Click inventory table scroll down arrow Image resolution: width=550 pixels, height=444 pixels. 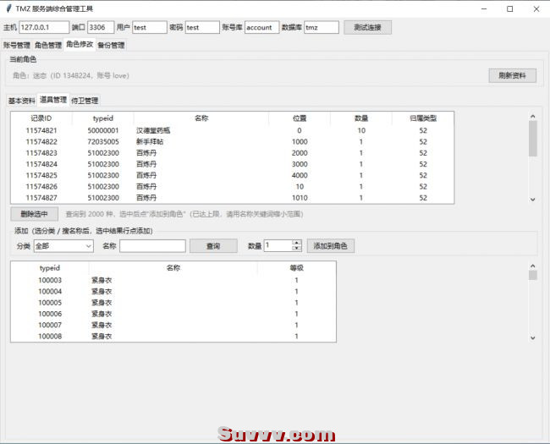(533, 200)
